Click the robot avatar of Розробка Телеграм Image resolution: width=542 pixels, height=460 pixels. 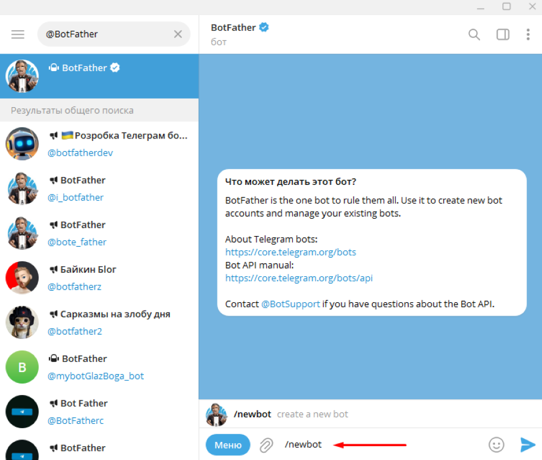tap(22, 143)
